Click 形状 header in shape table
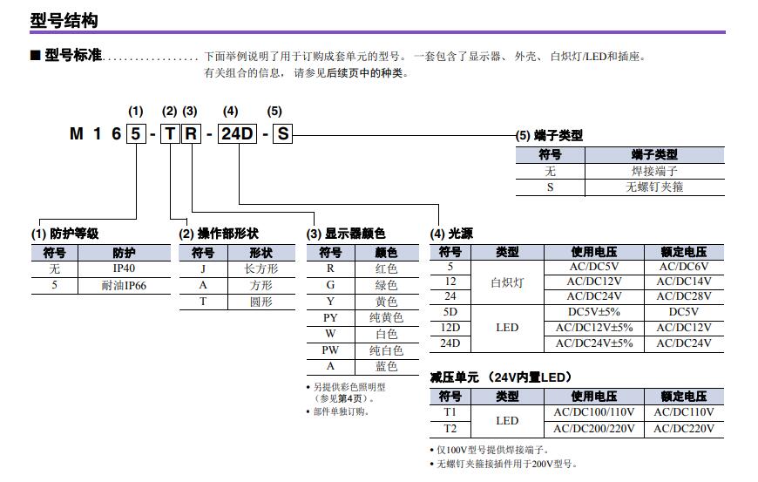The width and height of the screenshot is (758, 482). (261, 253)
